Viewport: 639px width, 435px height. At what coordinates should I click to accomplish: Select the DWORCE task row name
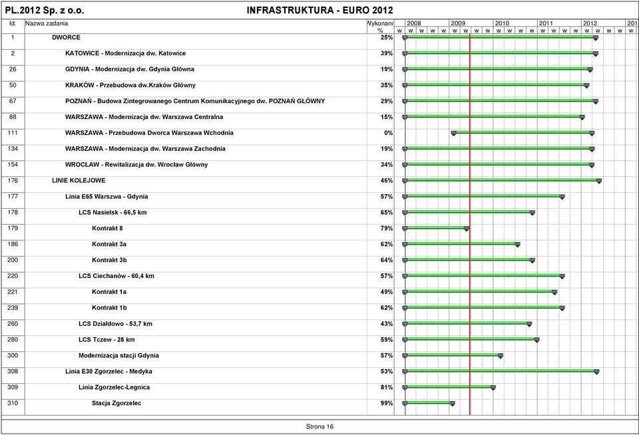click(66, 37)
